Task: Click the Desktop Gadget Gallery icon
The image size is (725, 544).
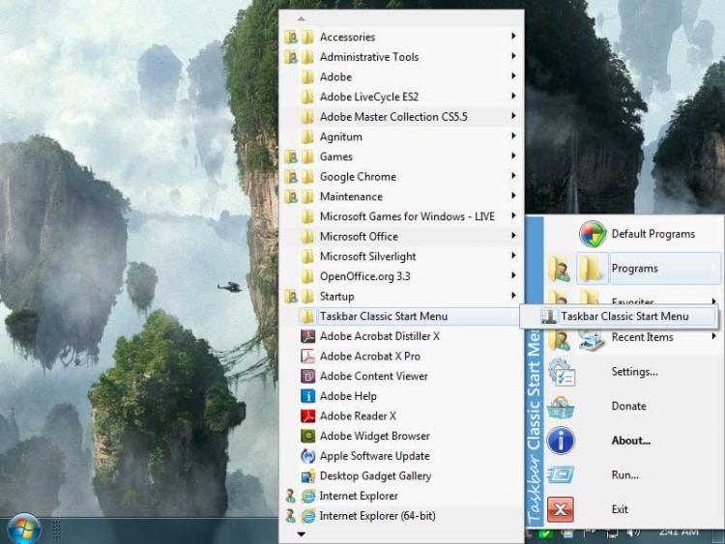Action: point(308,475)
